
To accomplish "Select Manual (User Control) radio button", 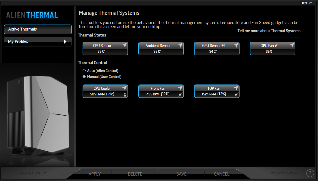I will [x=84, y=77].
